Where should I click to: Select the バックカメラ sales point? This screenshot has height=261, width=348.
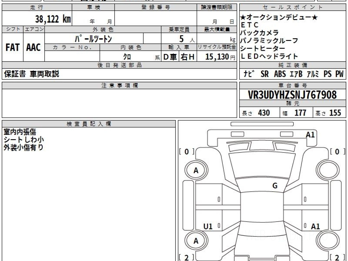coord(259,33)
